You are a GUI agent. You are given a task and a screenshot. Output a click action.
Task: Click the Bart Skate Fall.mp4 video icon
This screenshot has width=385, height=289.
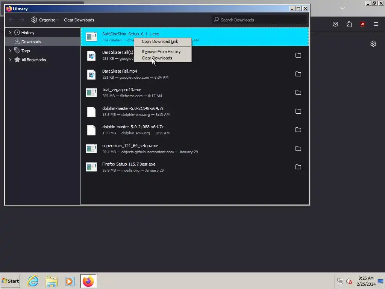click(91, 75)
